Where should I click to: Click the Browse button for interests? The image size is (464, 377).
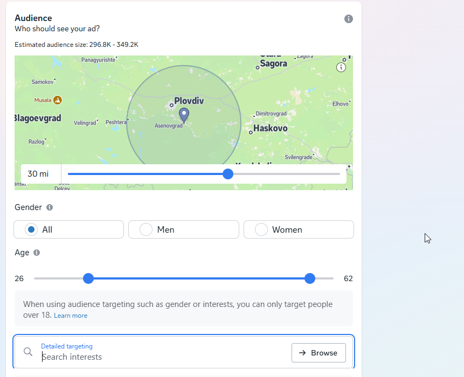tap(318, 353)
